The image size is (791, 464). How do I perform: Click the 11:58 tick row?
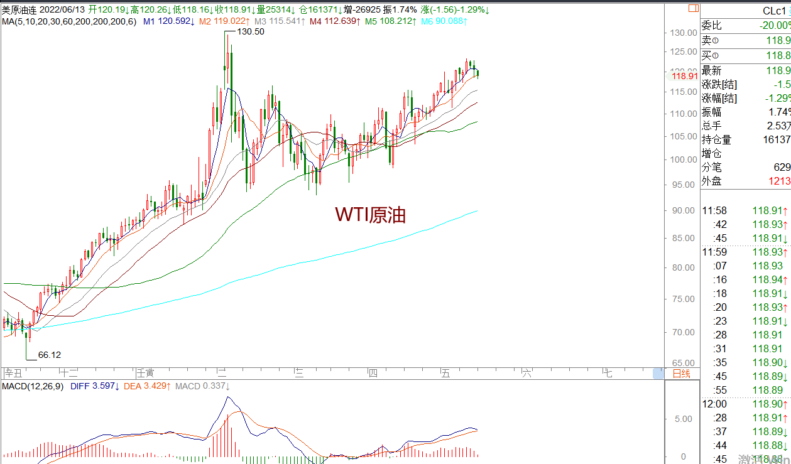tap(746, 211)
